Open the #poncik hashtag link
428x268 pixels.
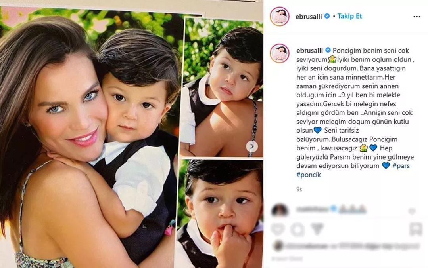click(x=309, y=175)
